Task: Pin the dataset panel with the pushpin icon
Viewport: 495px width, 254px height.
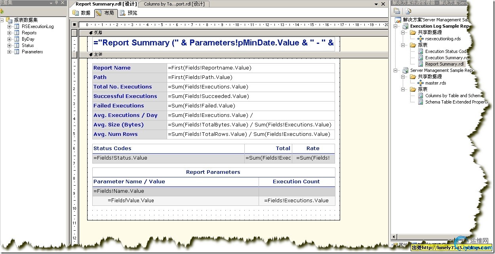Action: (57, 3)
